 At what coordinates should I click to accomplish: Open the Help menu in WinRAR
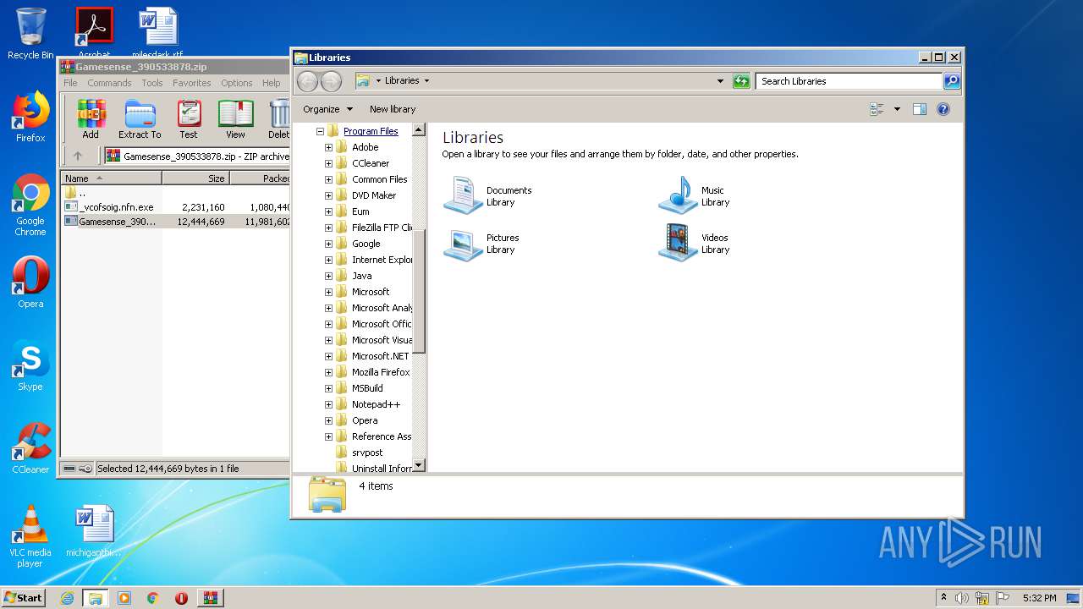(272, 83)
